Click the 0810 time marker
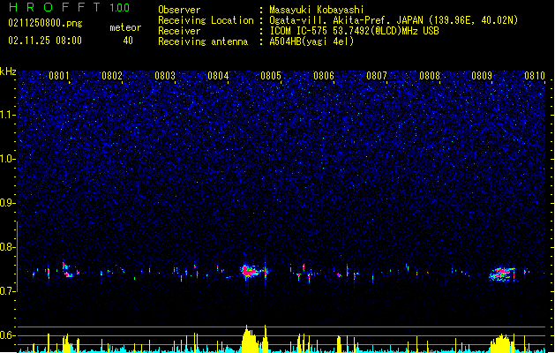 (535, 76)
